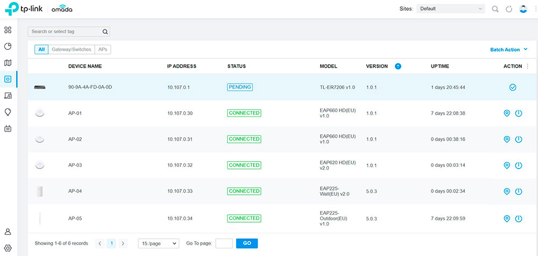Image resolution: width=538 pixels, height=256 pixels.
Task: Click the IP ADDRESS column header
Action: tap(181, 67)
